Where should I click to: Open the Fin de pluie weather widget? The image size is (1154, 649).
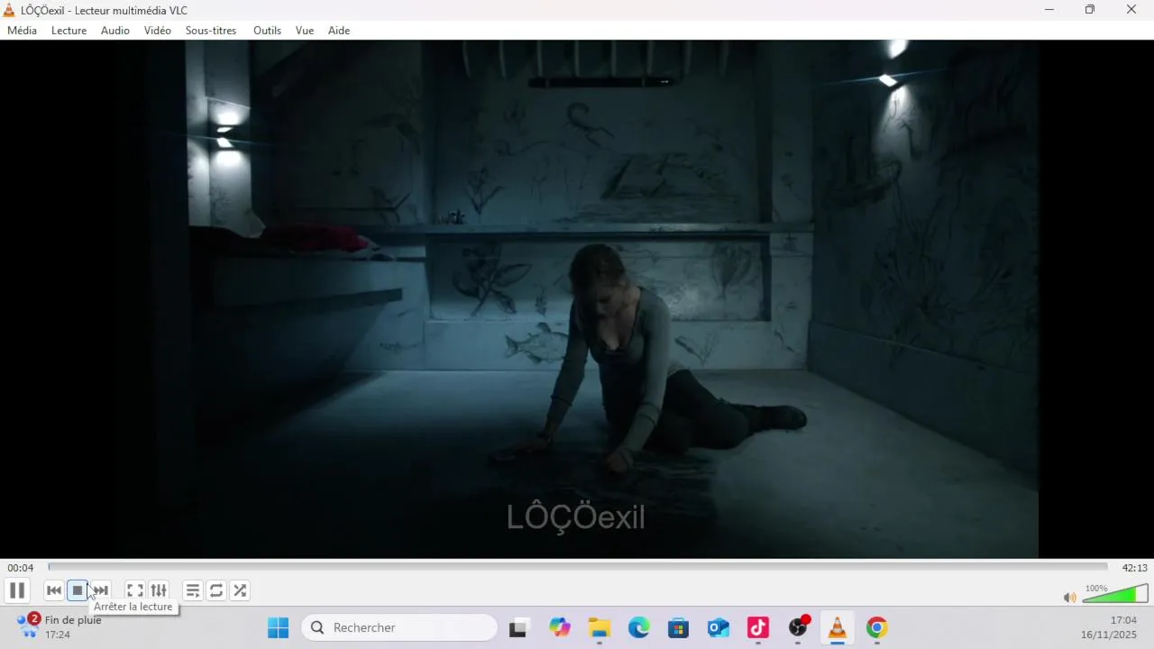[x=60, y=626]
